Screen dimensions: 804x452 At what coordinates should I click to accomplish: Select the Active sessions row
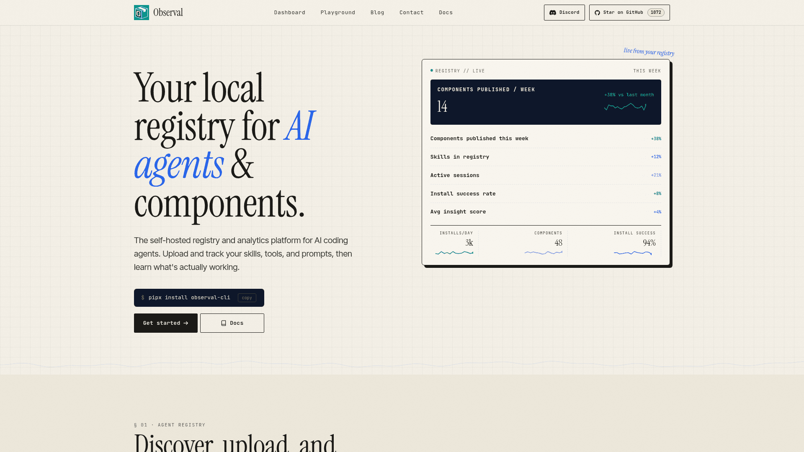pos(546,175)
